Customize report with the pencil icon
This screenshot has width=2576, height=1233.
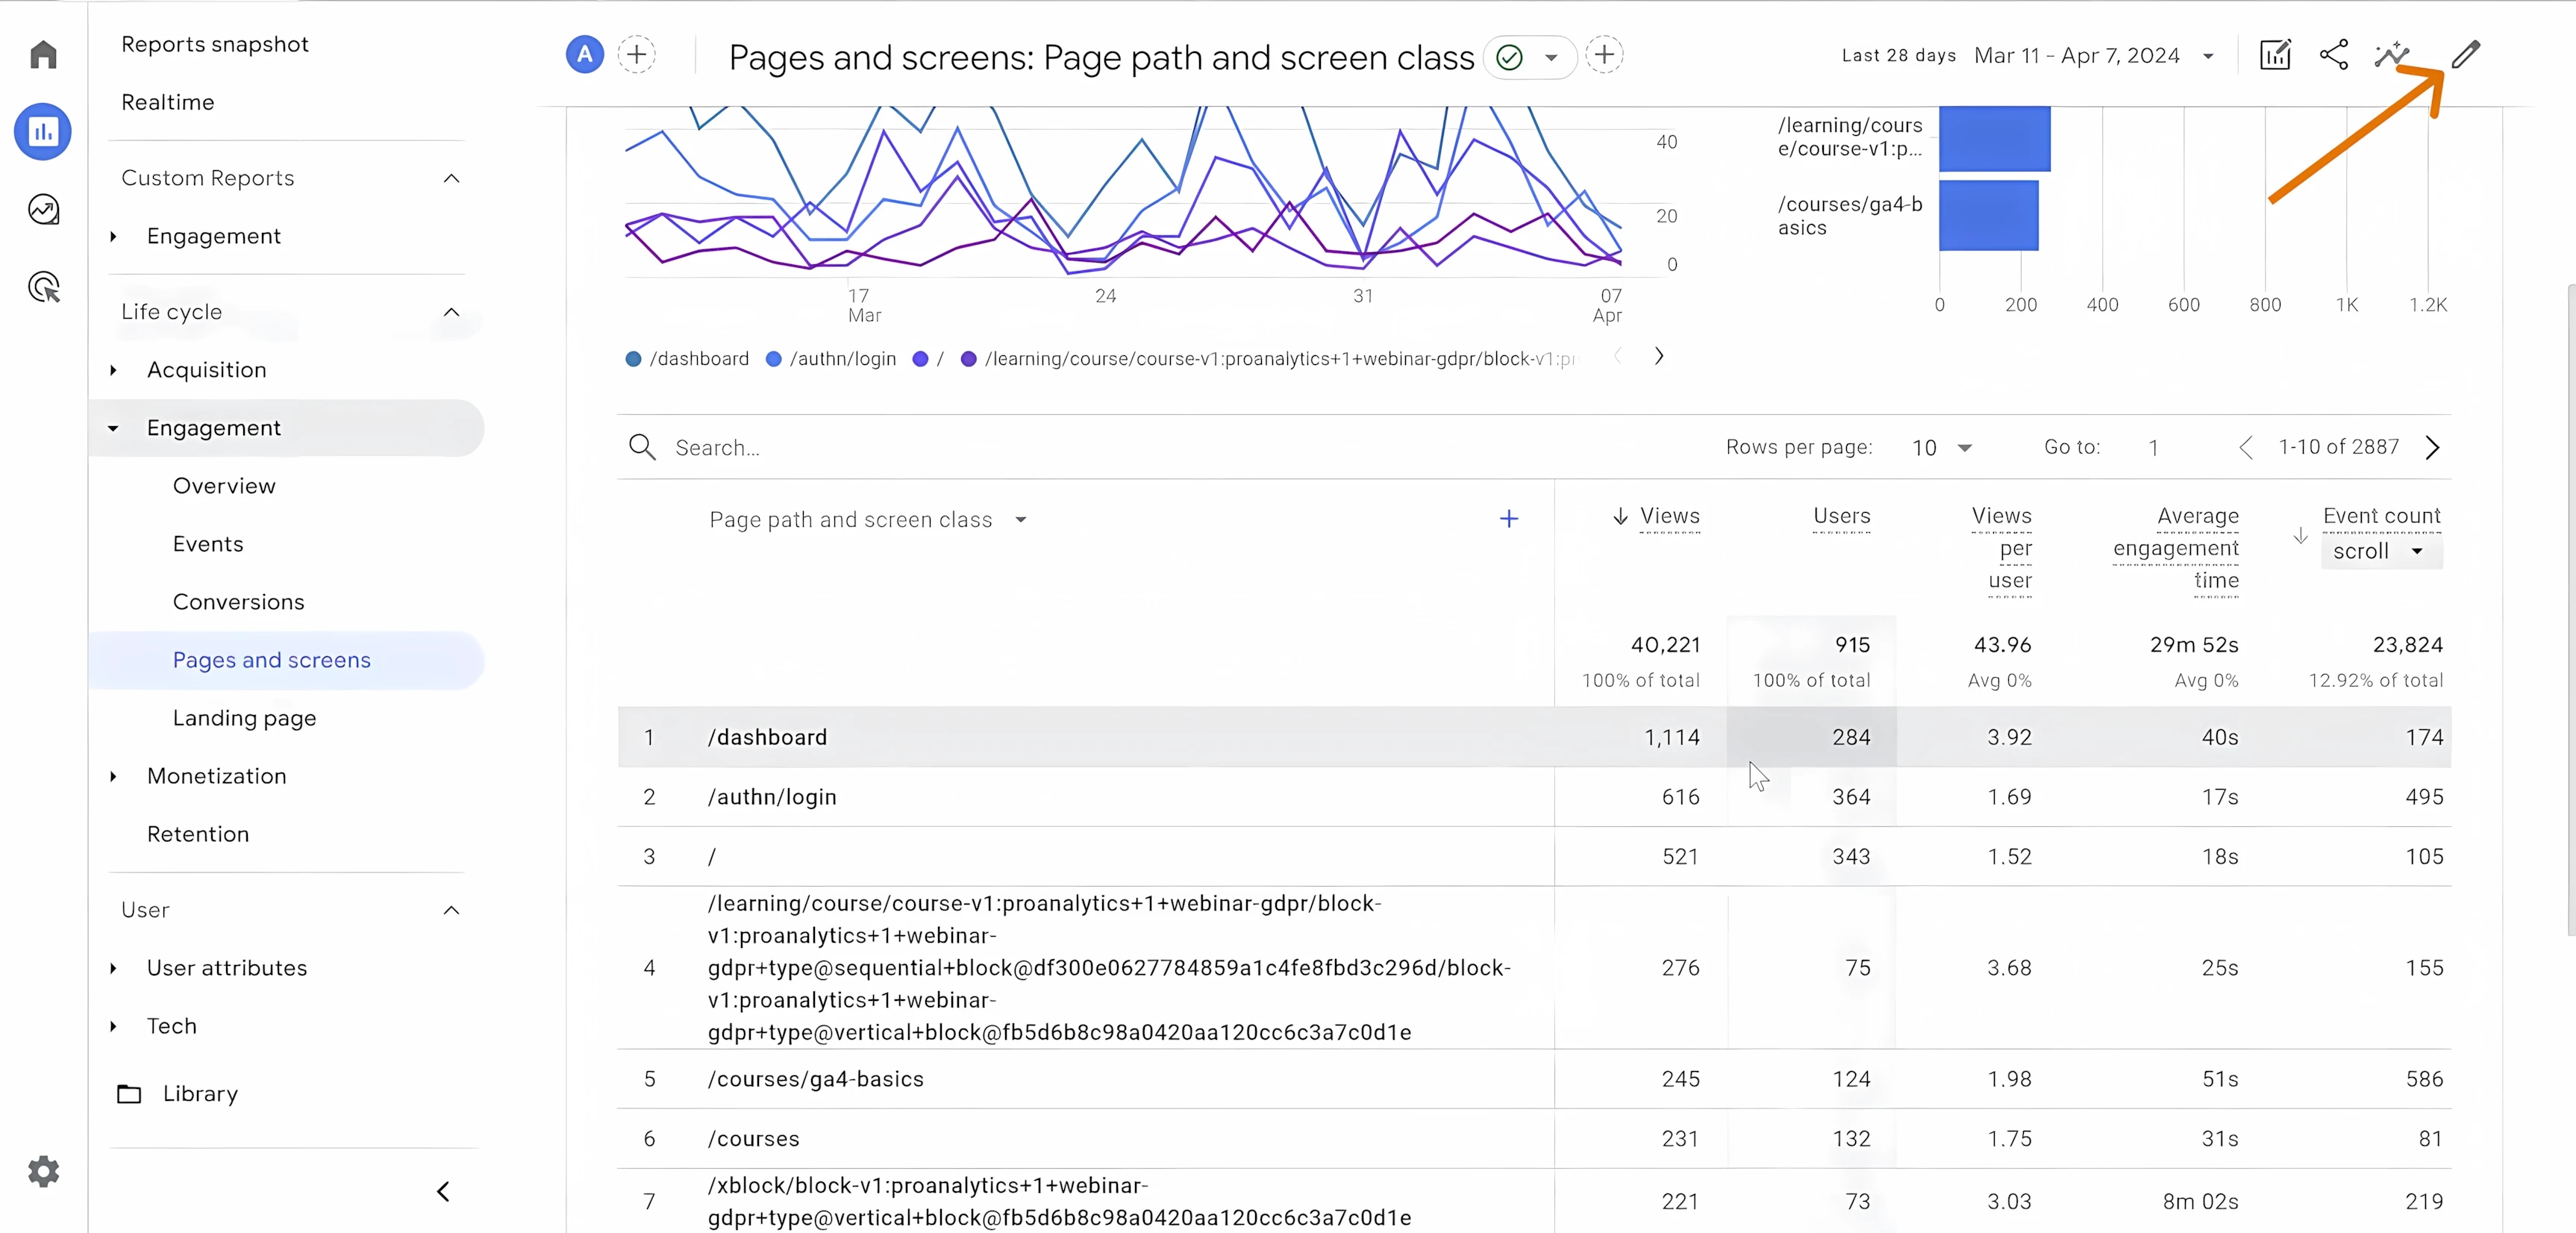(2466, 55)
